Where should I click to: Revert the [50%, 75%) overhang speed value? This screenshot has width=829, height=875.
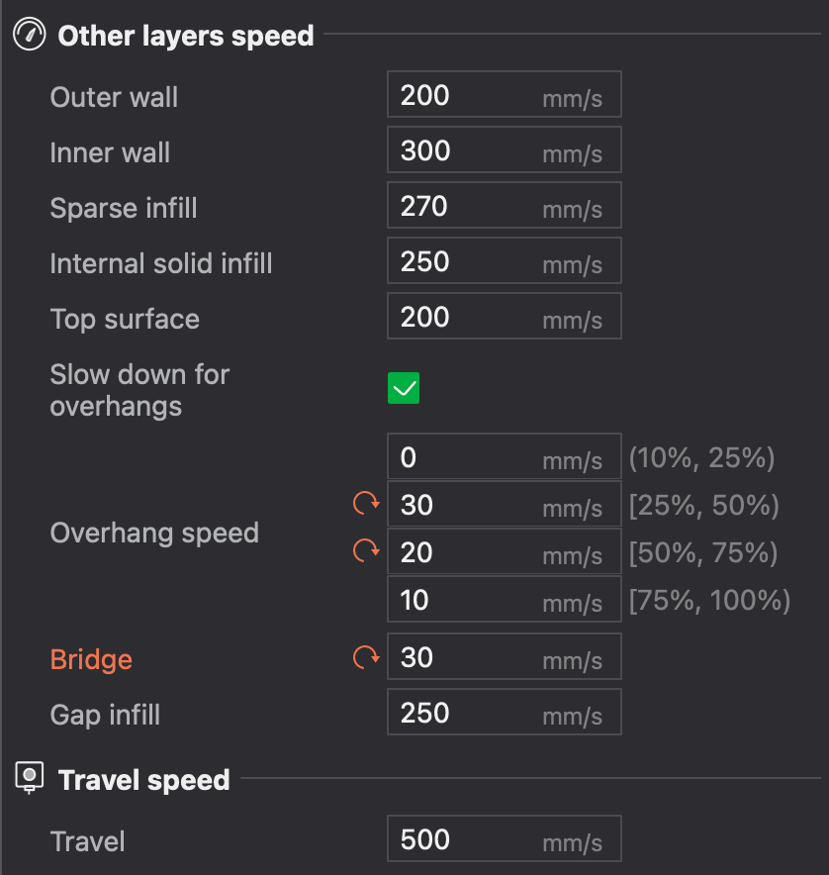(x=365, y=551)
